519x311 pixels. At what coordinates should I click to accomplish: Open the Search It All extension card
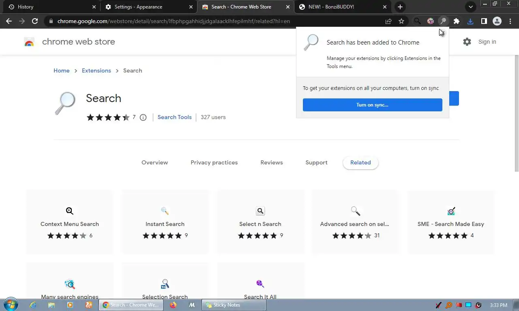click(260, 281)
